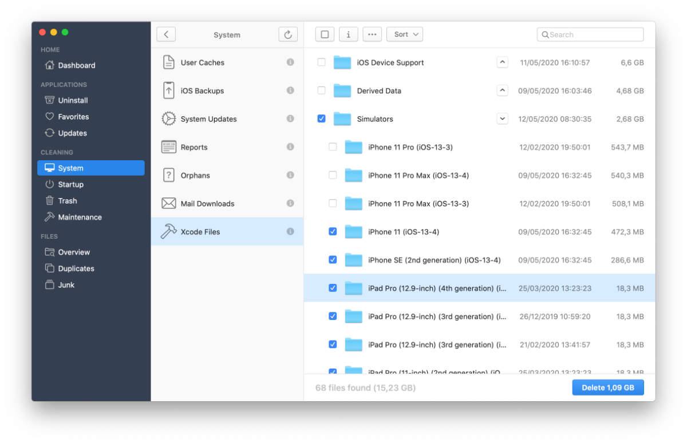Click the refresh icon beside System title
Screen dimensions: 687x443
289,34
